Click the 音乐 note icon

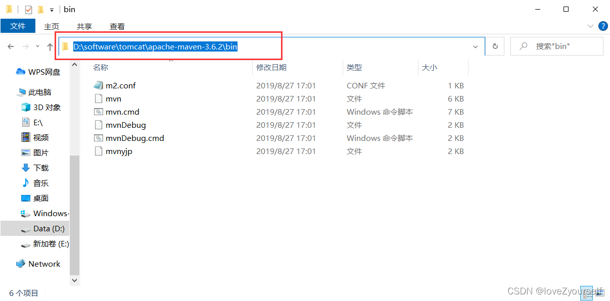point(26,183)
